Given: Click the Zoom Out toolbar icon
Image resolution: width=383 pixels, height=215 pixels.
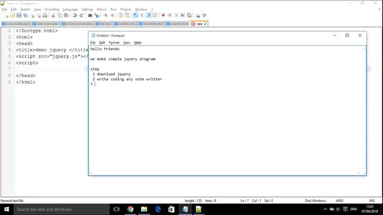Looking at the screenshot, I should [x=112, y=16].
